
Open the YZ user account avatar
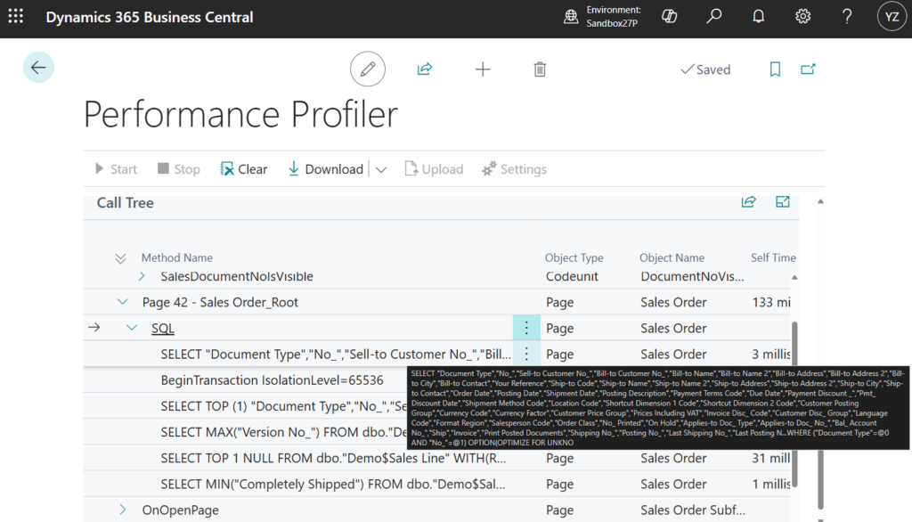point(891,17)
